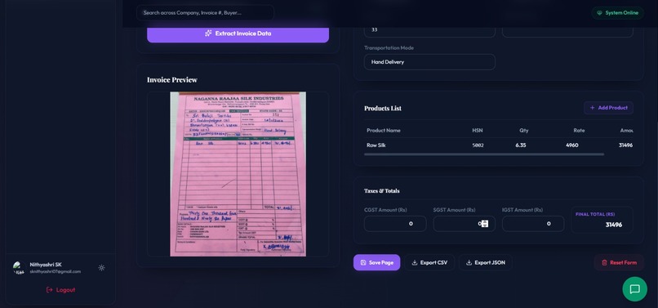Image resolution: width=658 pixels, height=308 pixels.
Task: Click the Taxes & Totals heading
Action: [x=382, y=191]
